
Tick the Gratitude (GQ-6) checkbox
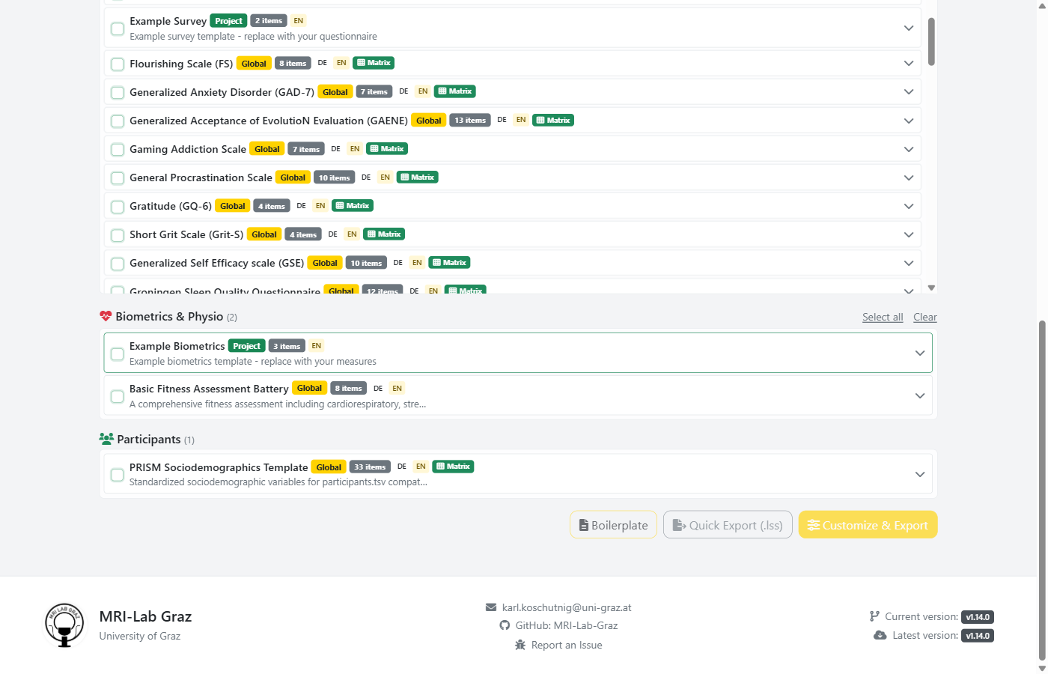coord(118,207)
